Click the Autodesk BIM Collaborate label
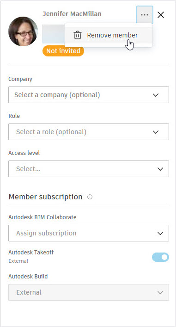 [x=42, y=217]
